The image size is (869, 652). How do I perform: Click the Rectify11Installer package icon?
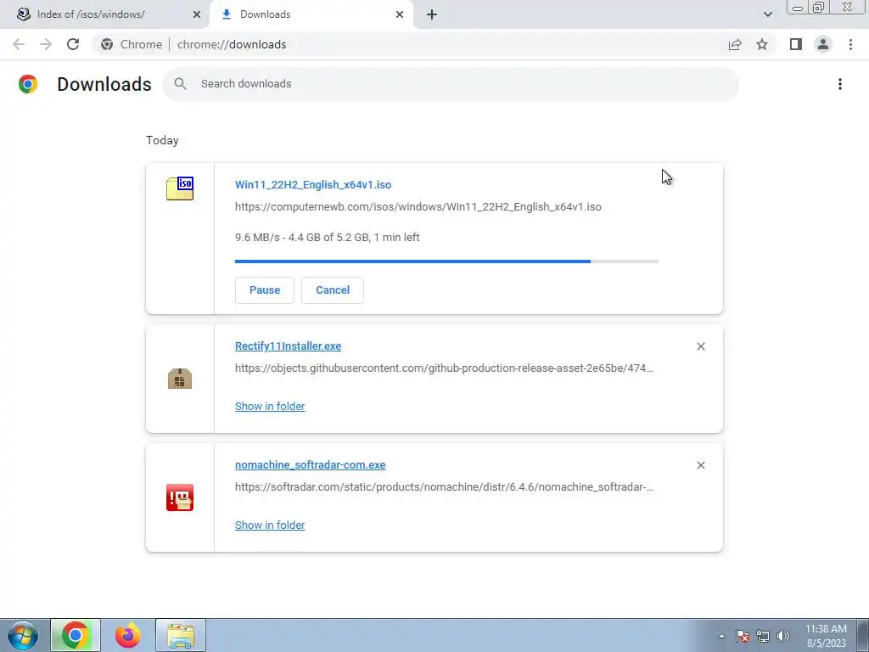[180, 379]
